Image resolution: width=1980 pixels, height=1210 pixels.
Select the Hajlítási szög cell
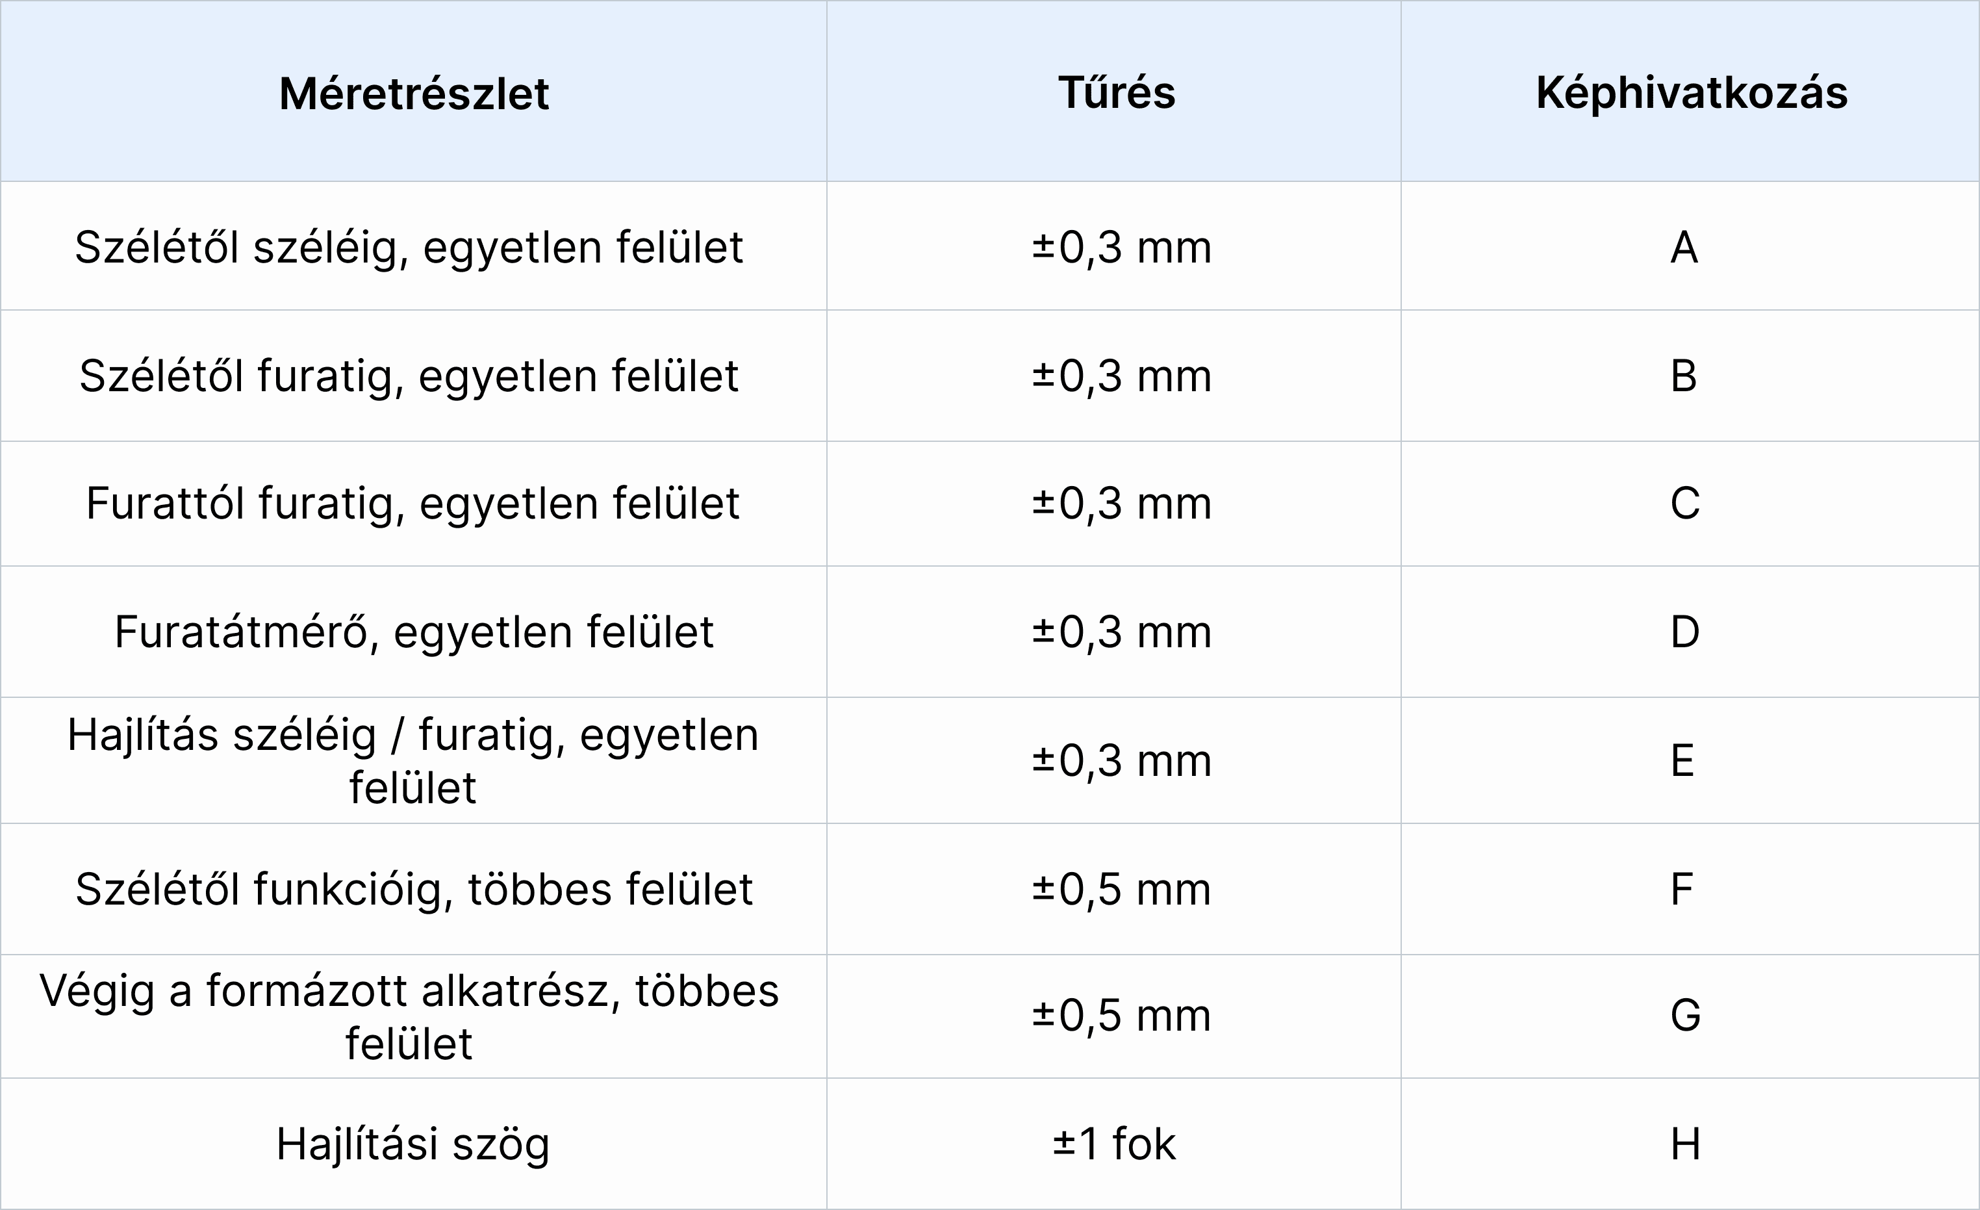413,1144
